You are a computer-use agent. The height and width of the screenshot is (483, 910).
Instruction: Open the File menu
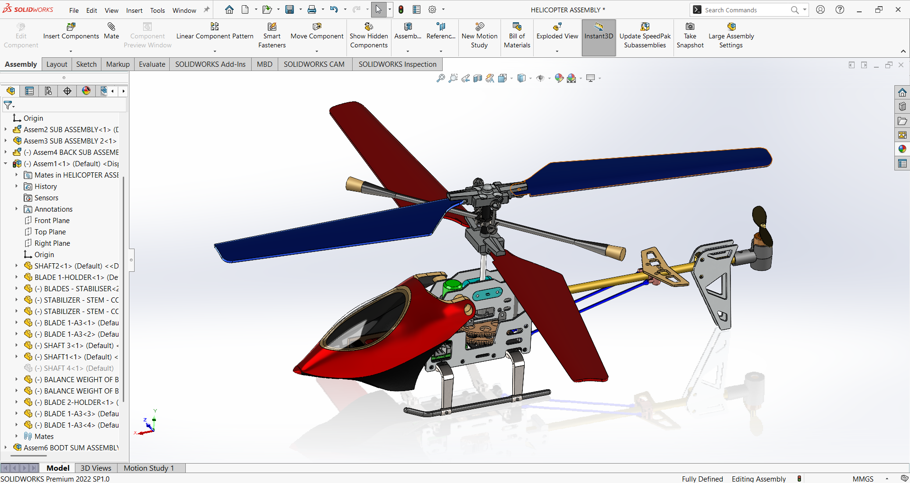coord(74,10)
